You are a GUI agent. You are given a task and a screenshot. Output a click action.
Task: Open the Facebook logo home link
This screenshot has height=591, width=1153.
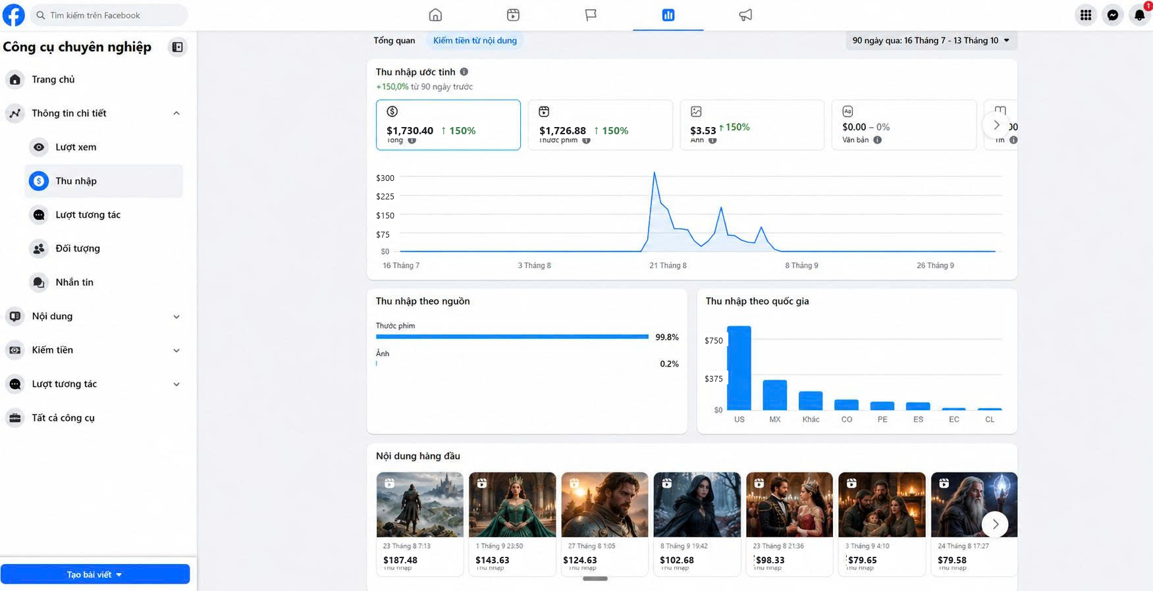[14, 14]
